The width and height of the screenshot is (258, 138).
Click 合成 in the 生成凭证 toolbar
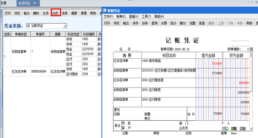click(x=55, y=13)
